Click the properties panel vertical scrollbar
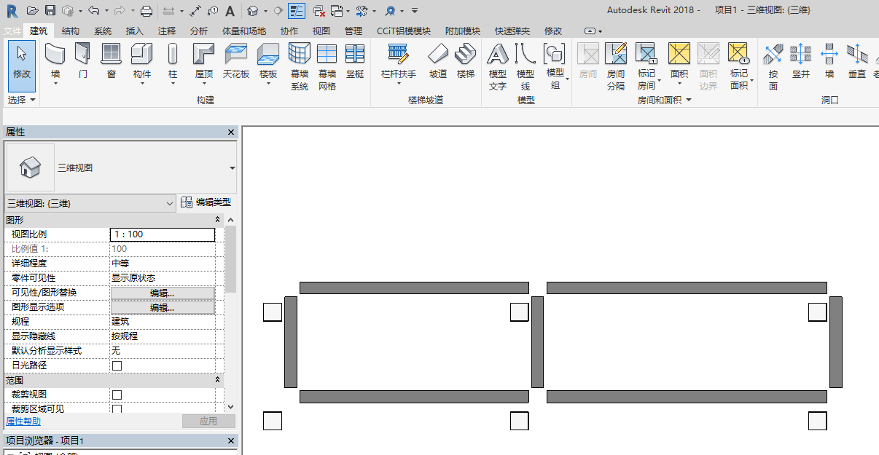Viewport: 879px width, 455px height. click(230, 258)
